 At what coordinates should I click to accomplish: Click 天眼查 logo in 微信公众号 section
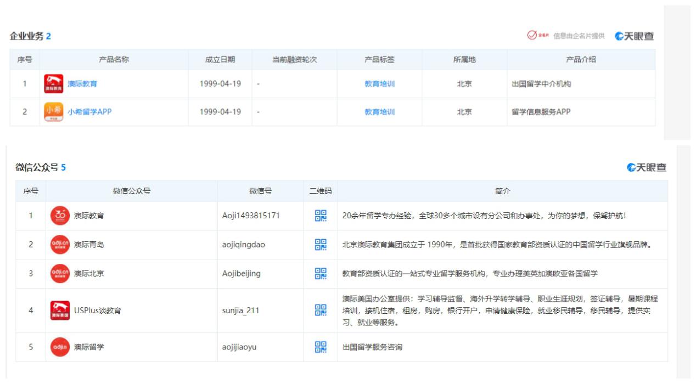pyautogui.click(x=647, y=168)
